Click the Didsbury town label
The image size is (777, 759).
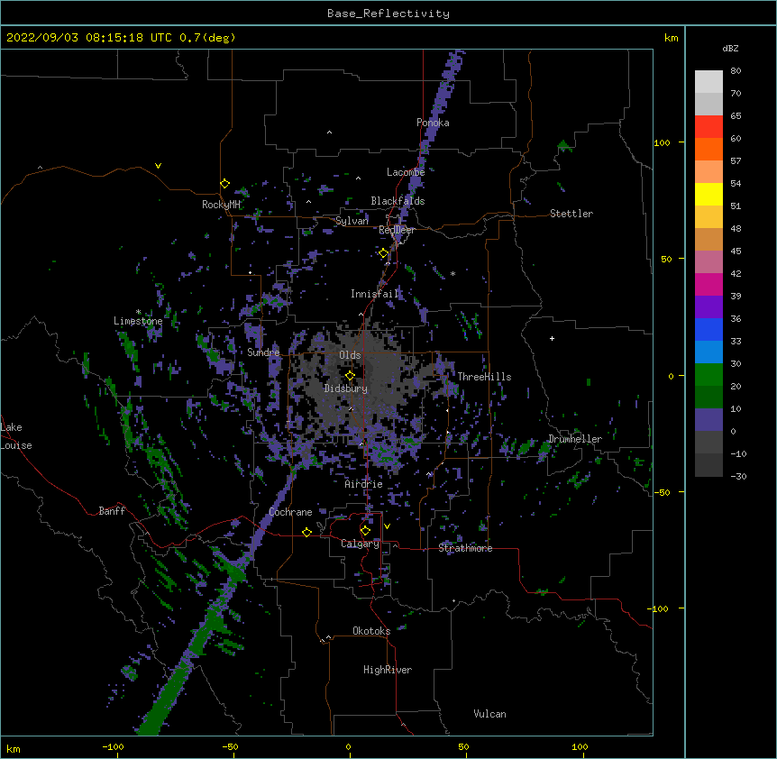tap(346, 389)
